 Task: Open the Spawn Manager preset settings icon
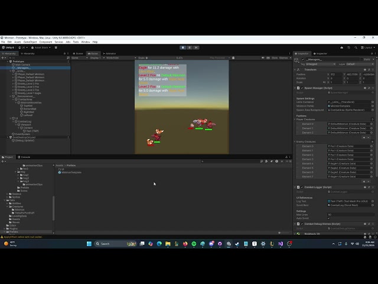coord(369,88)
